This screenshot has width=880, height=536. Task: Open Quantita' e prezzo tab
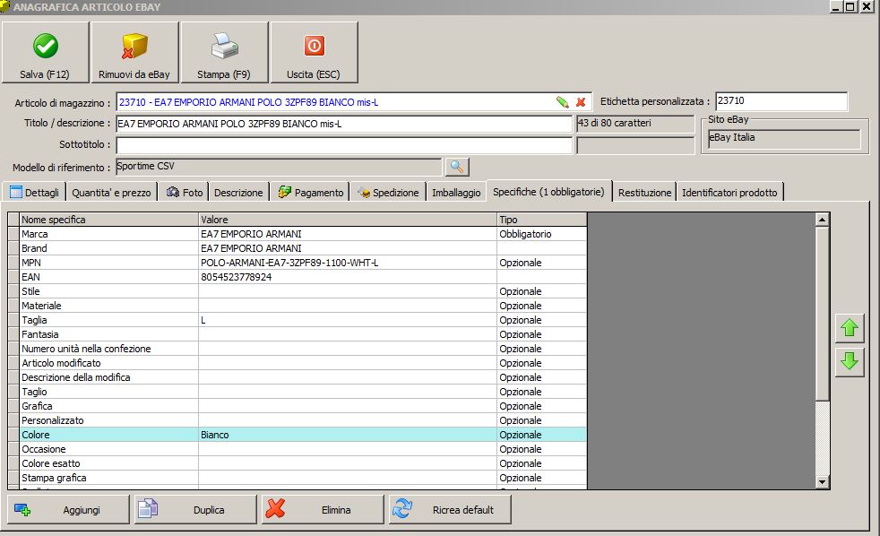111,193
